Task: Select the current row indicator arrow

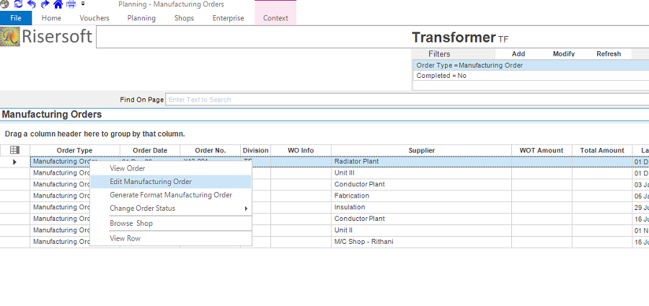Action: 14,162
